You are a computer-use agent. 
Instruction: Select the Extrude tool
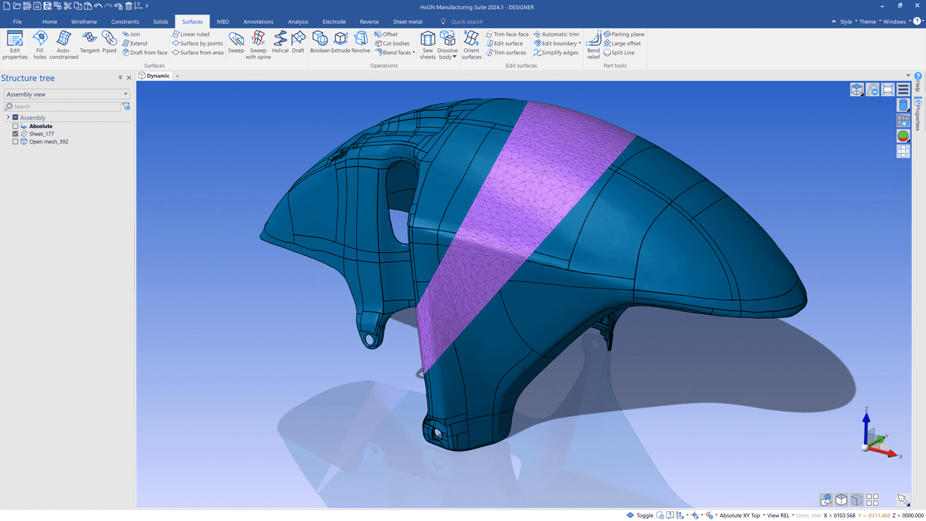[341, 43]
